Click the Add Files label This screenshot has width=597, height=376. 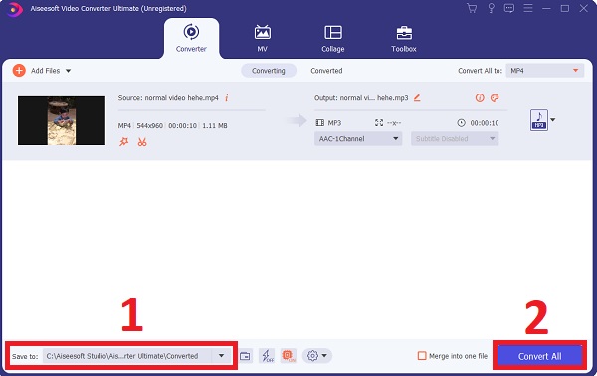click(x=46, y=71)
